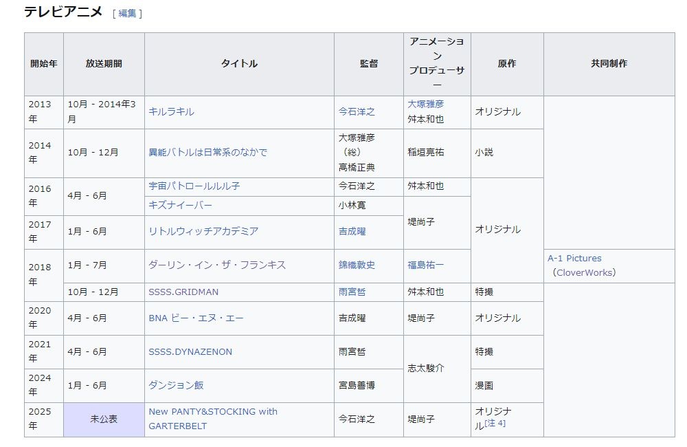This screenshot has width=687, height=447.
Task: Click the ダンジョン飯 title link
Action: tap(176, 385)
